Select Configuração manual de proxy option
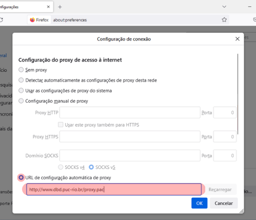Viewport: 256px width, 220px height. [21, 101]
